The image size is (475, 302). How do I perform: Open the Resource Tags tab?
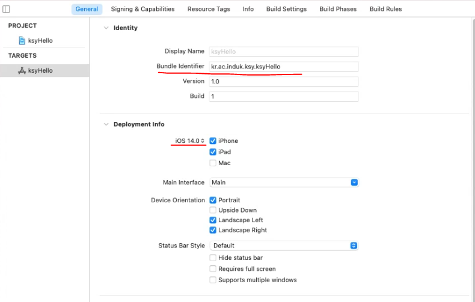tap(209, 9)
